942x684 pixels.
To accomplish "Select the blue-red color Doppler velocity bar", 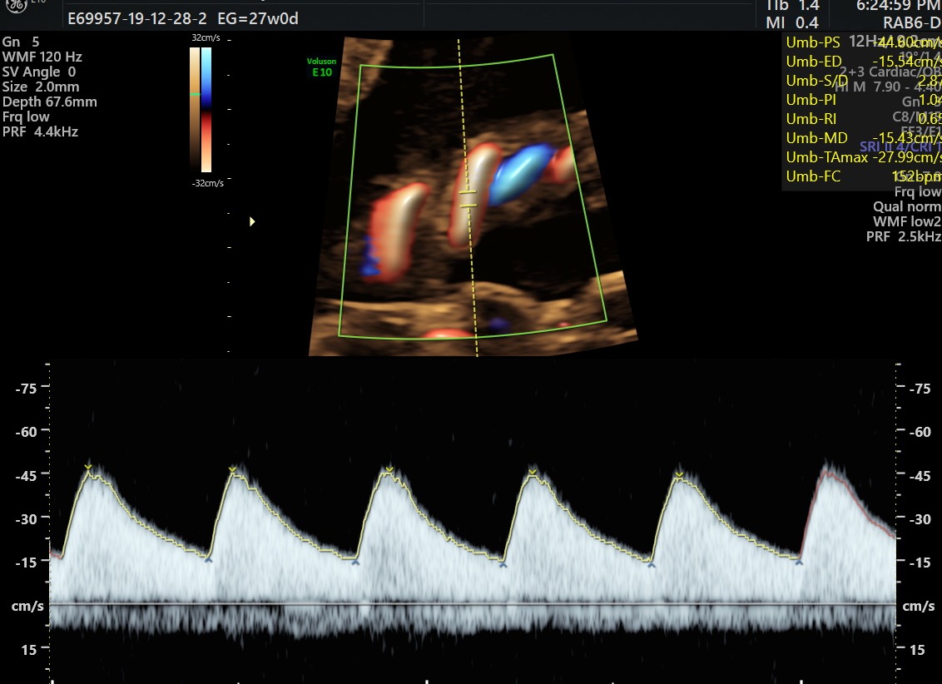I will pos(206,110).
